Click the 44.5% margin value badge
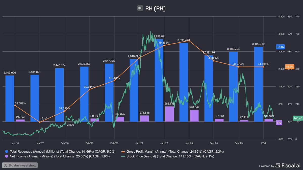This screenshot has height=170, width=303. tap(289, 67)
